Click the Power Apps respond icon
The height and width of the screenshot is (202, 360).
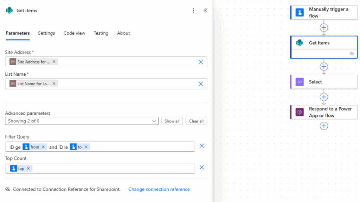point(300,112)
